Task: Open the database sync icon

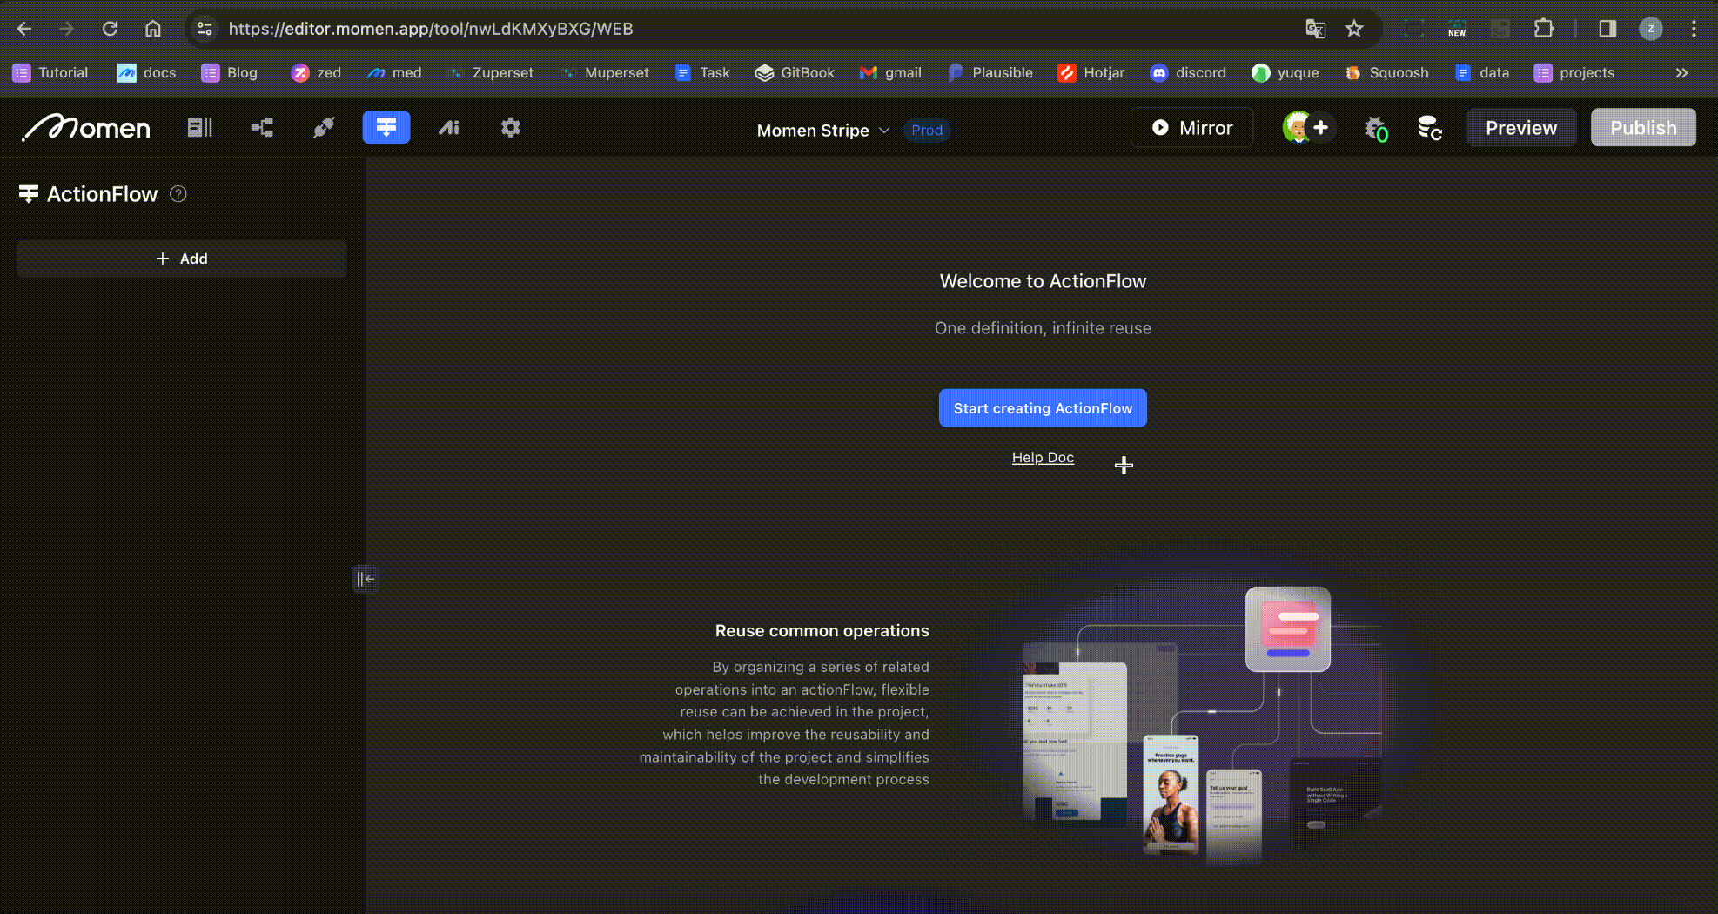Action: [x=1429, y=129]
